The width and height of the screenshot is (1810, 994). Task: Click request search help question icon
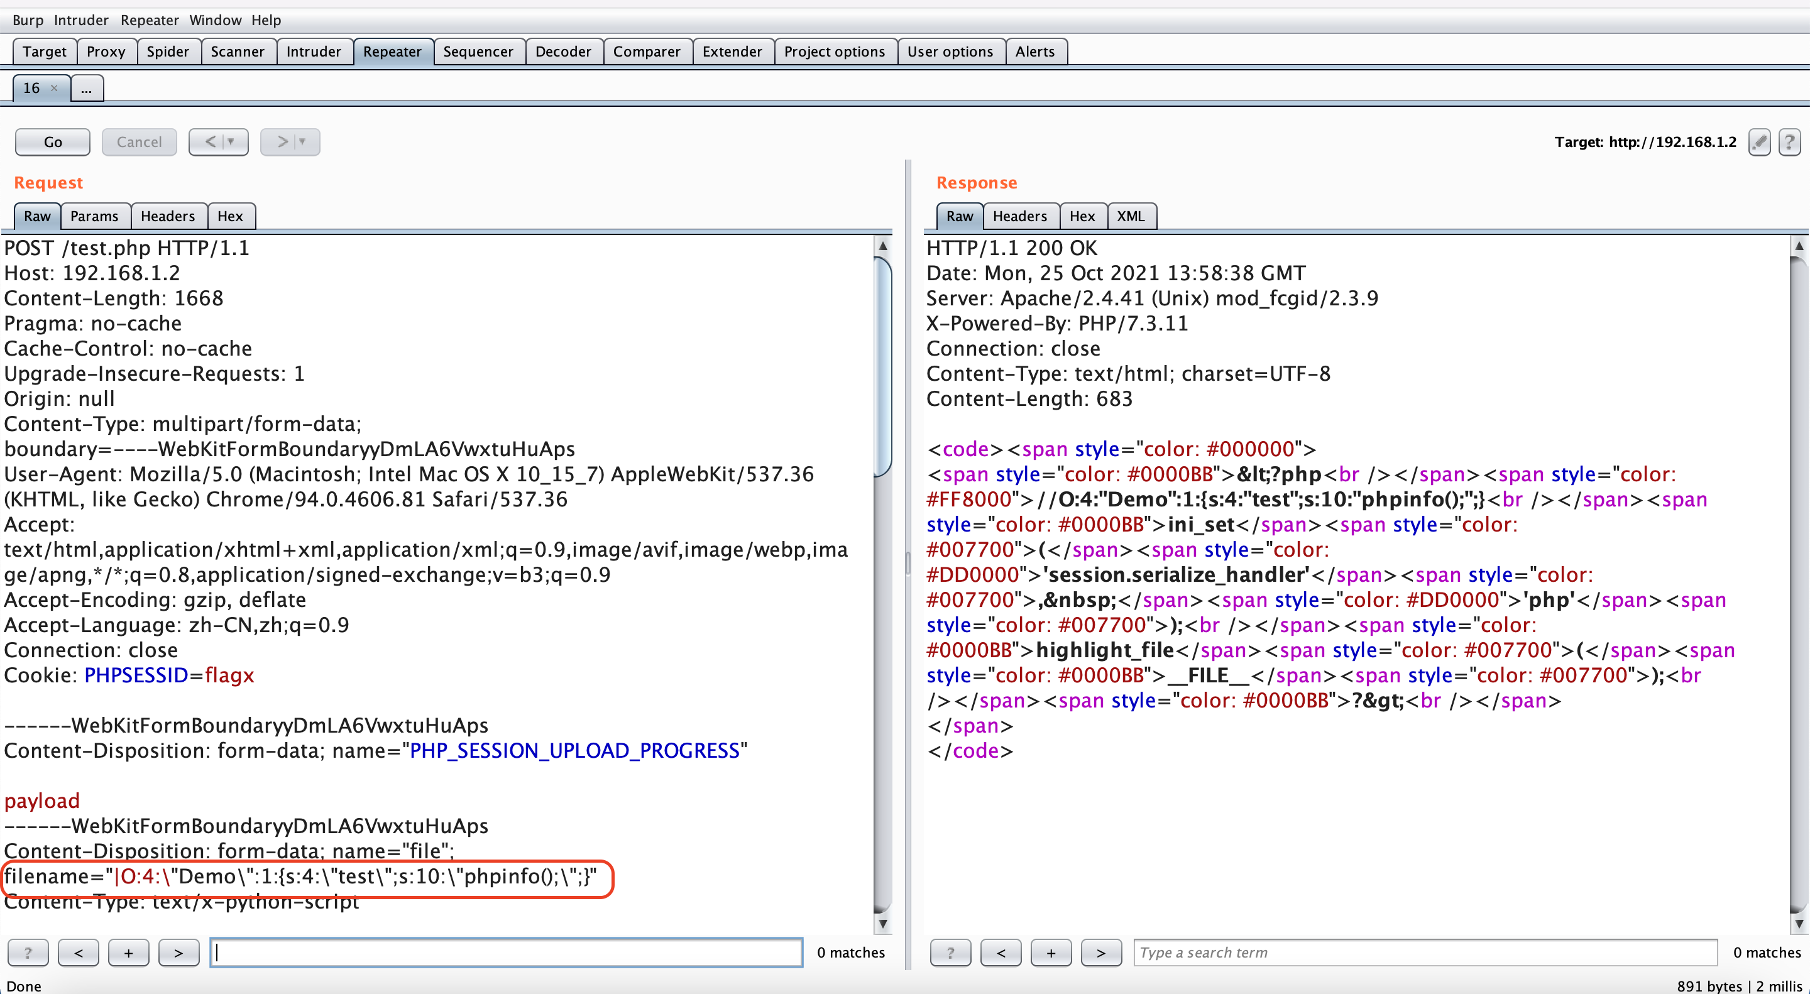[28, 953]
